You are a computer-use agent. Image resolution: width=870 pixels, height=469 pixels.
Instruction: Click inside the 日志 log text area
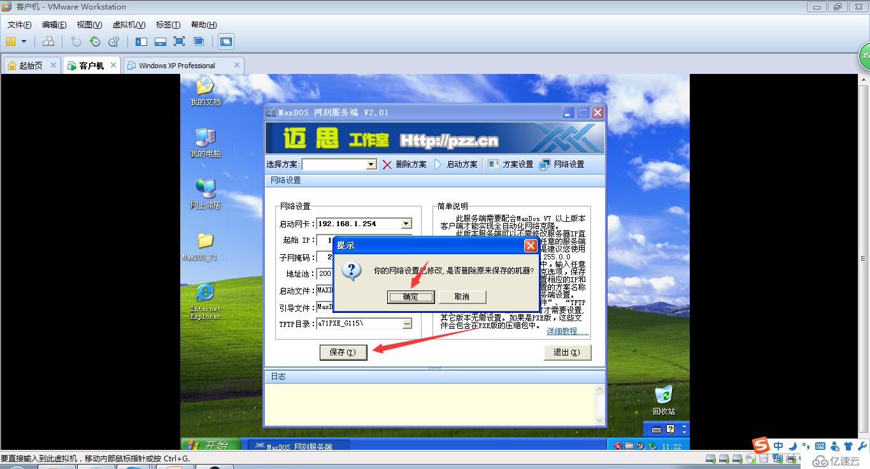[x=430, y=405]
